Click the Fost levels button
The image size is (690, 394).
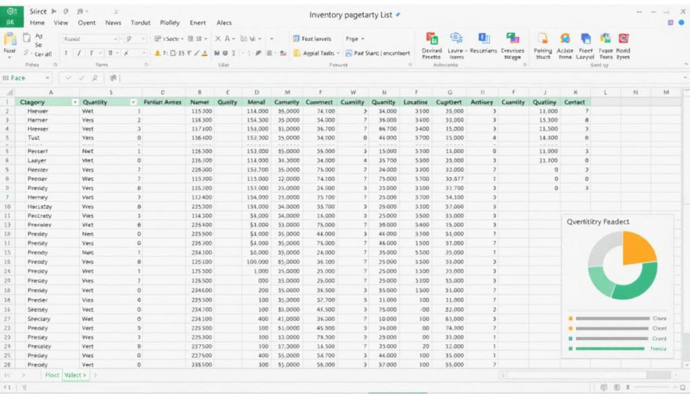[x=312, y=38]
